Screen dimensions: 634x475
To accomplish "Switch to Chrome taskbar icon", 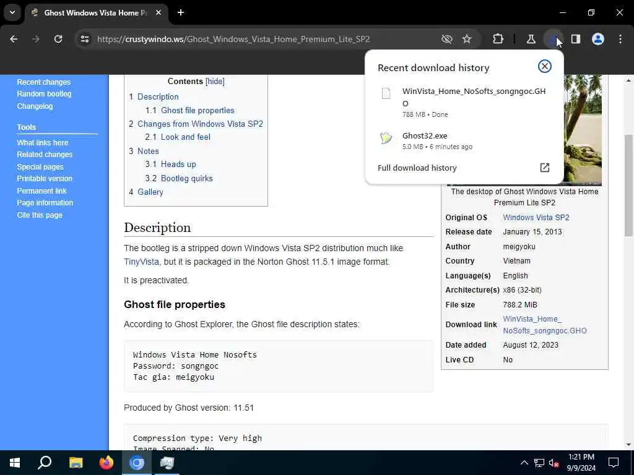I will pos(137,463).
